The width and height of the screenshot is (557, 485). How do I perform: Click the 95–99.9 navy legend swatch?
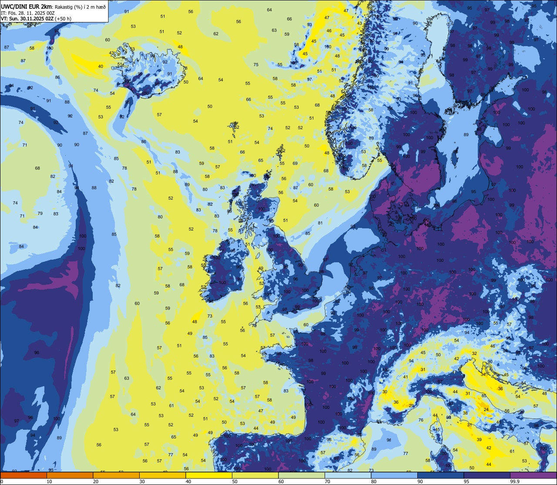[x=487, y=475]
